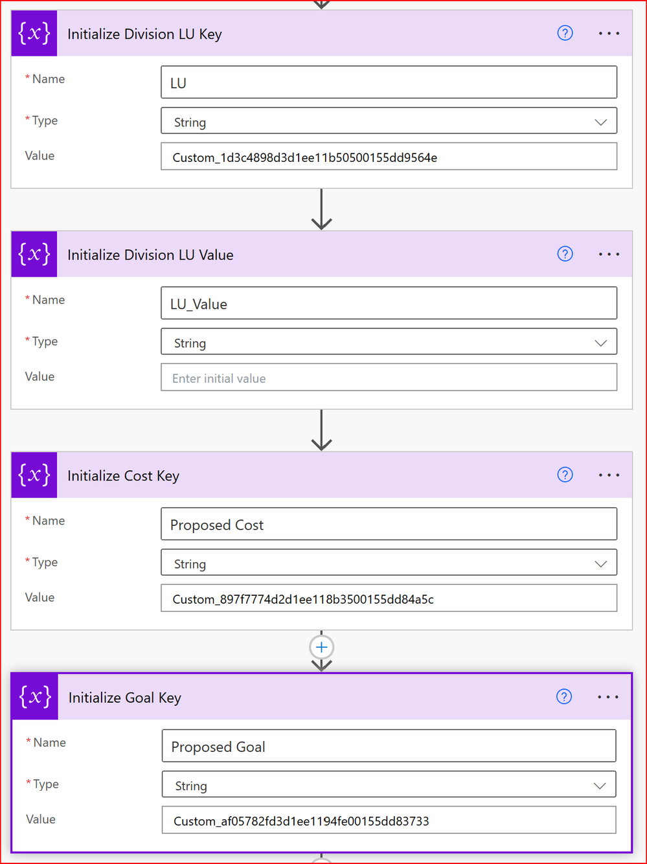The image size is (647, 864).
Task: Open help for Initialize Cost Key
Action: pos(565,475)
